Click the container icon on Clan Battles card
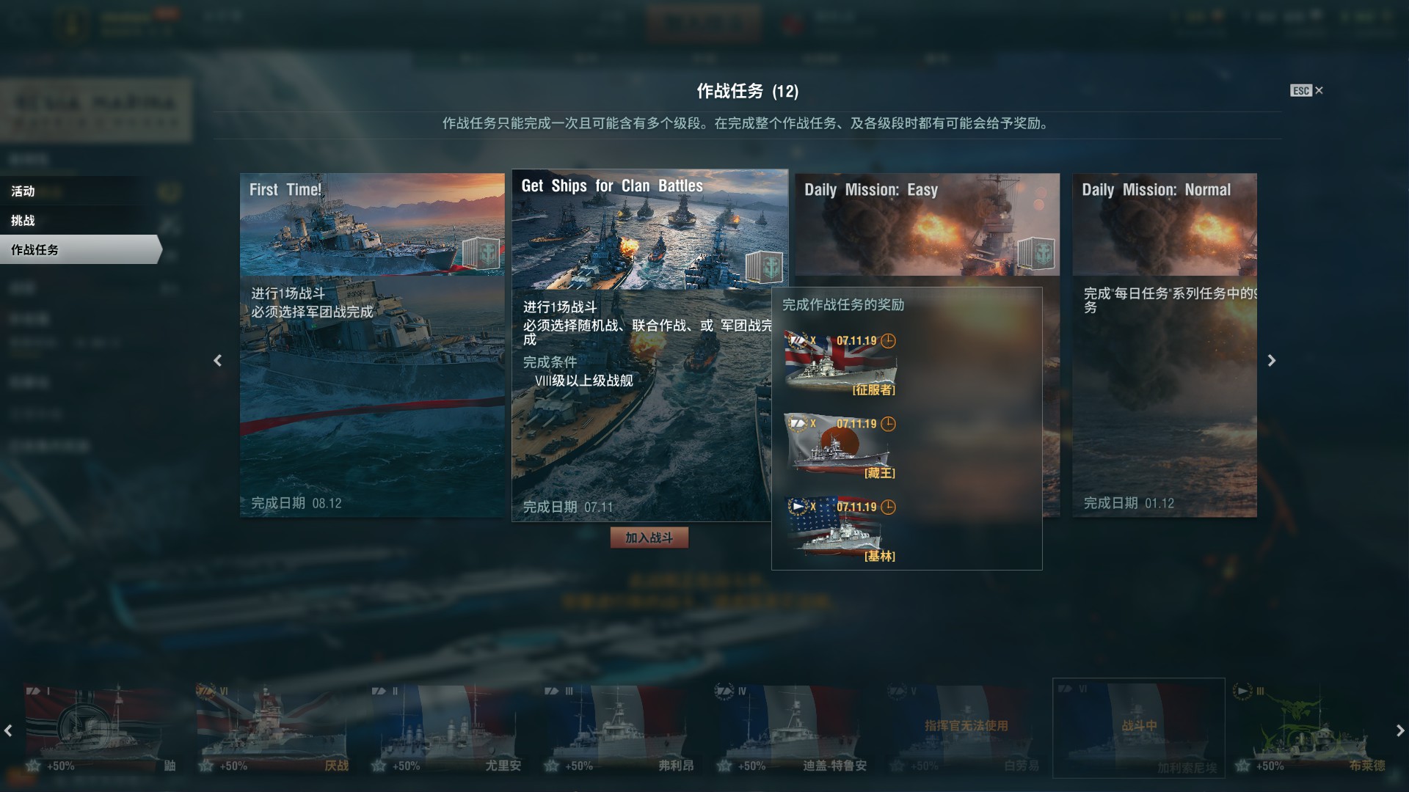The image size is (1409, 792). (764, 266)
